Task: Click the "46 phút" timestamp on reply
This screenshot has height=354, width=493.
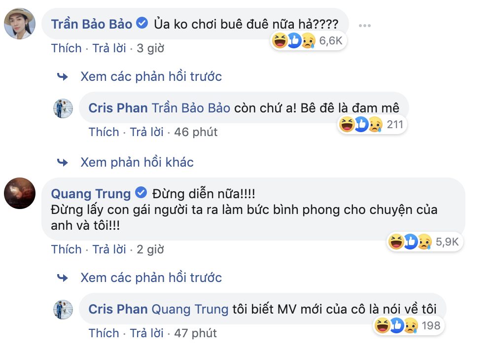Action: [196, 132]
